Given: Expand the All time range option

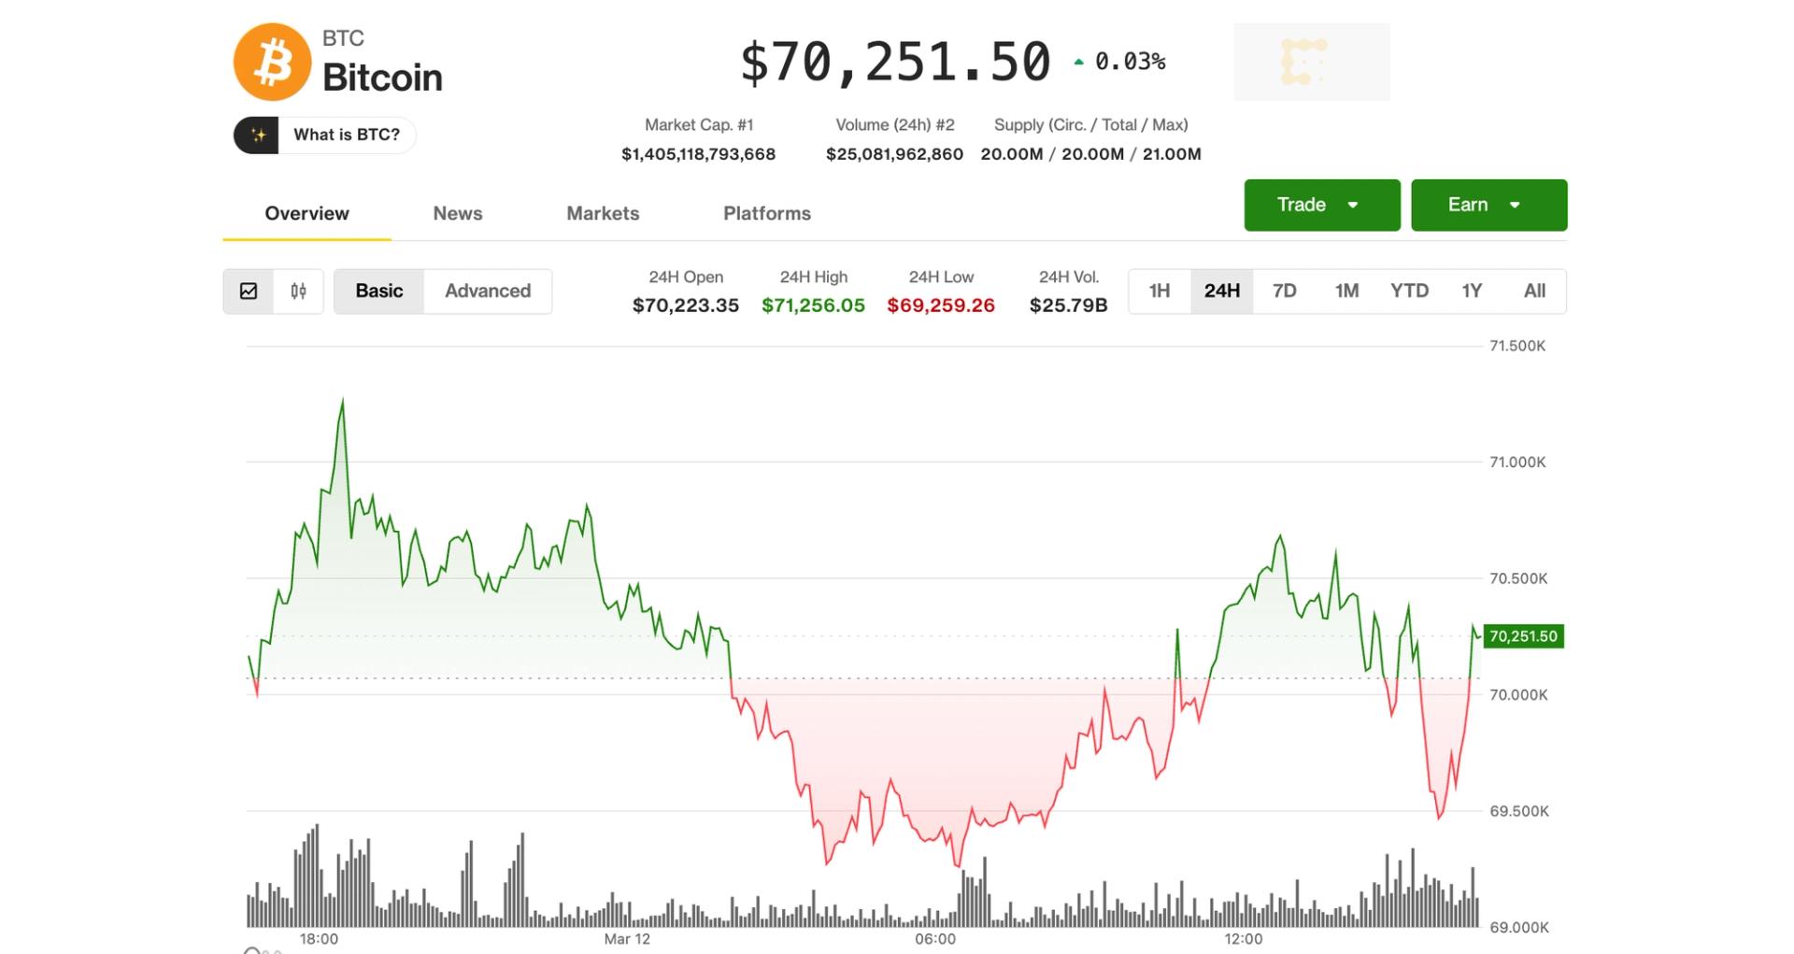Looking at the screenshot, I should tap(1533, 291).
